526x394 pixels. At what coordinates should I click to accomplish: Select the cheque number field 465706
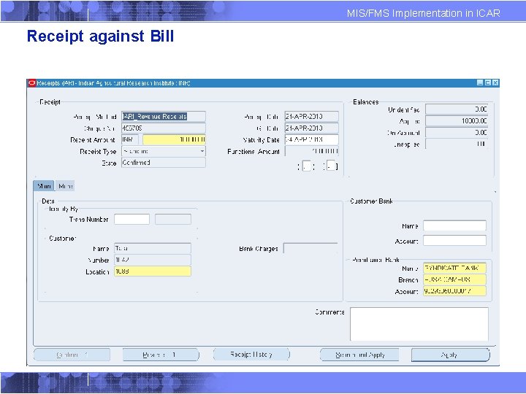point(164,128)
